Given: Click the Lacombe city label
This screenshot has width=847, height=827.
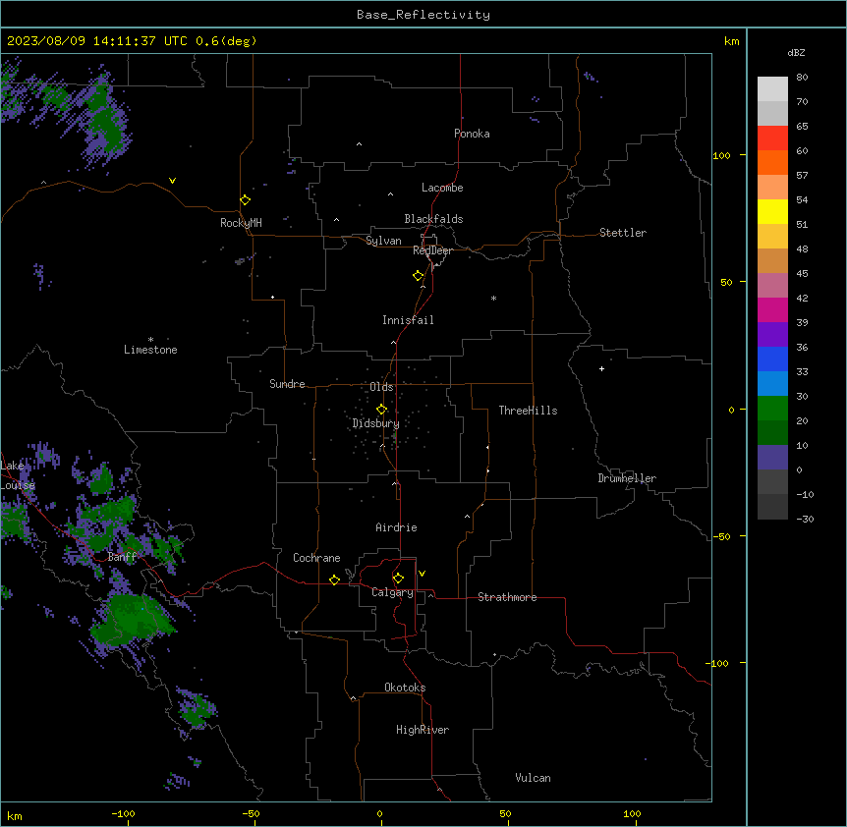Looking at the screenshot, I should click(442, 188).
